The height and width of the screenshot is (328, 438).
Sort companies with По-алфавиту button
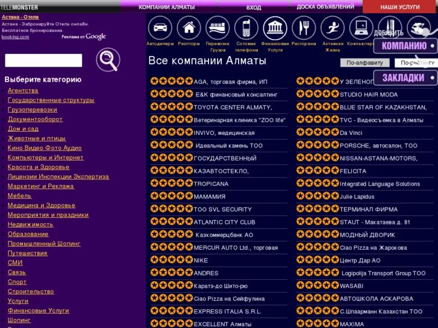[x=364, y=63]
